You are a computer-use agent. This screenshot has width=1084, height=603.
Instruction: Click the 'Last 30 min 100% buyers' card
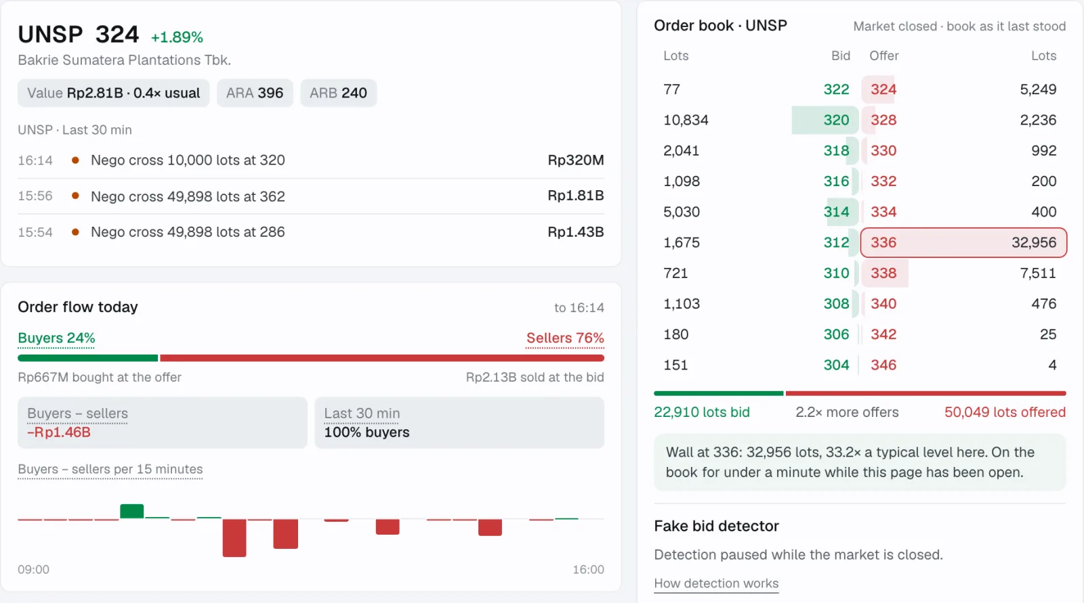[x=459, y=423]
